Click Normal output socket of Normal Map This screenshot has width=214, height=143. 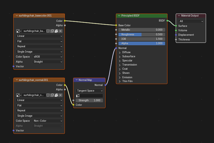click(105, 85)
